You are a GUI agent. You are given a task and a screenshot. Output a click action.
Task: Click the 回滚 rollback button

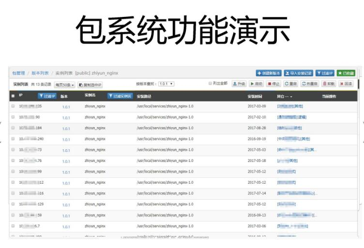[x=346, y=84]
